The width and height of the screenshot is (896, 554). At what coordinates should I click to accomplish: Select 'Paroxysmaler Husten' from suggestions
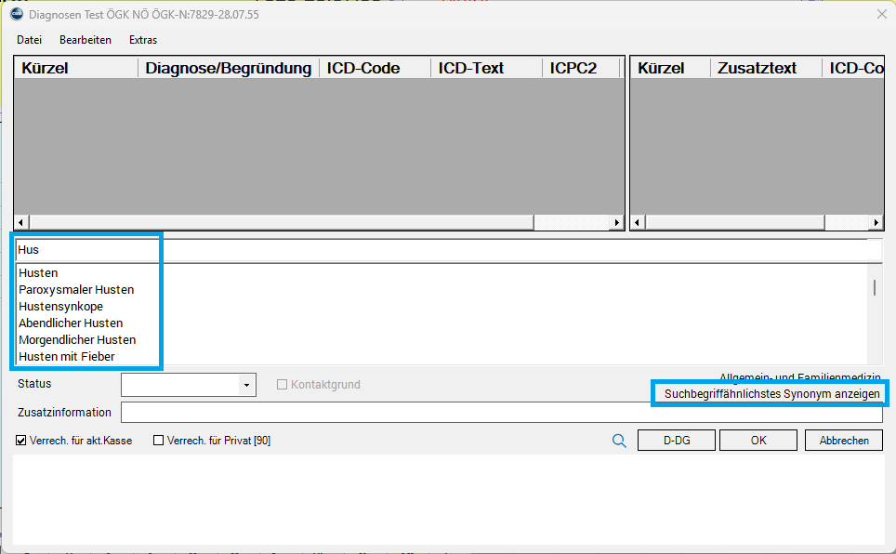point(76,290)
